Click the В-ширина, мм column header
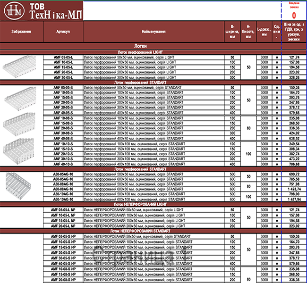Image resolution: width=307 pixels, height=283 pixels. (232, 32)
